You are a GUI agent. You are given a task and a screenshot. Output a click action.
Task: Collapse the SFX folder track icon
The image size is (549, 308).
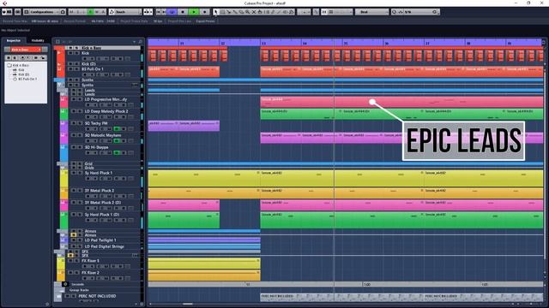click(x=59, y=252)
